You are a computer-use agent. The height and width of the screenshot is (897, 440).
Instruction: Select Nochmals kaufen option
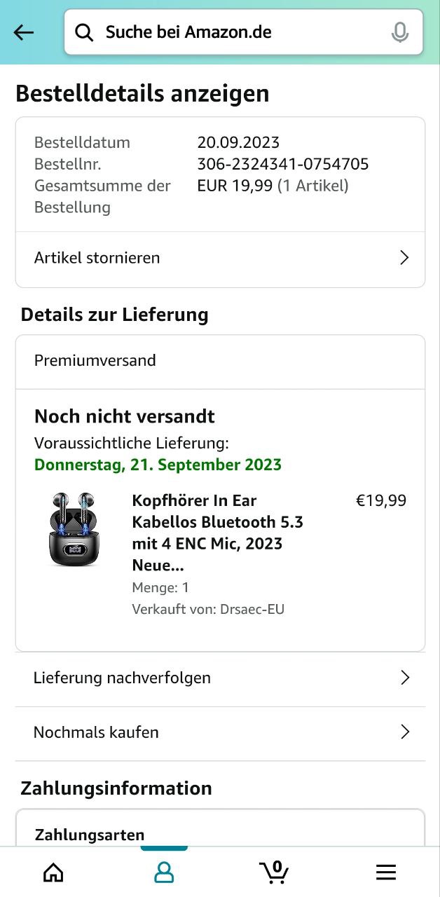(x=96, y=732)
